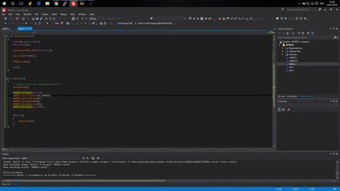Click the JTAG on AVR Dragon tool button

154,23
